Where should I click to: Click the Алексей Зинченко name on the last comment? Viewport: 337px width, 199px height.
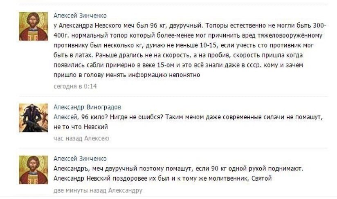pos(80,159)
